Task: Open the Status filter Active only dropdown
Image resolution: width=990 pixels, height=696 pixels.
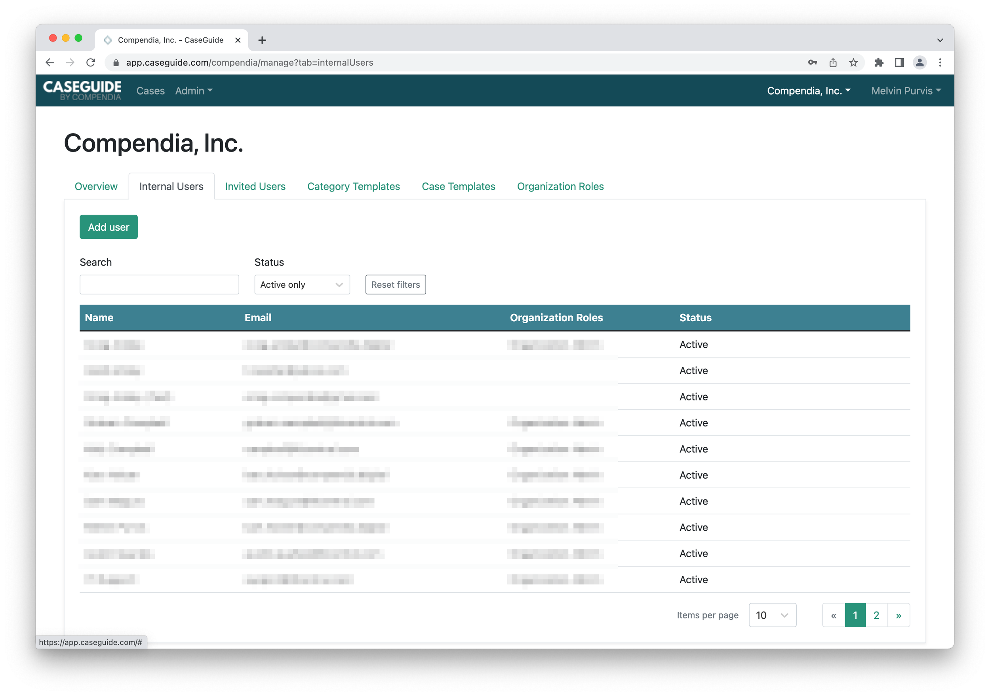Action: [302, 284]
